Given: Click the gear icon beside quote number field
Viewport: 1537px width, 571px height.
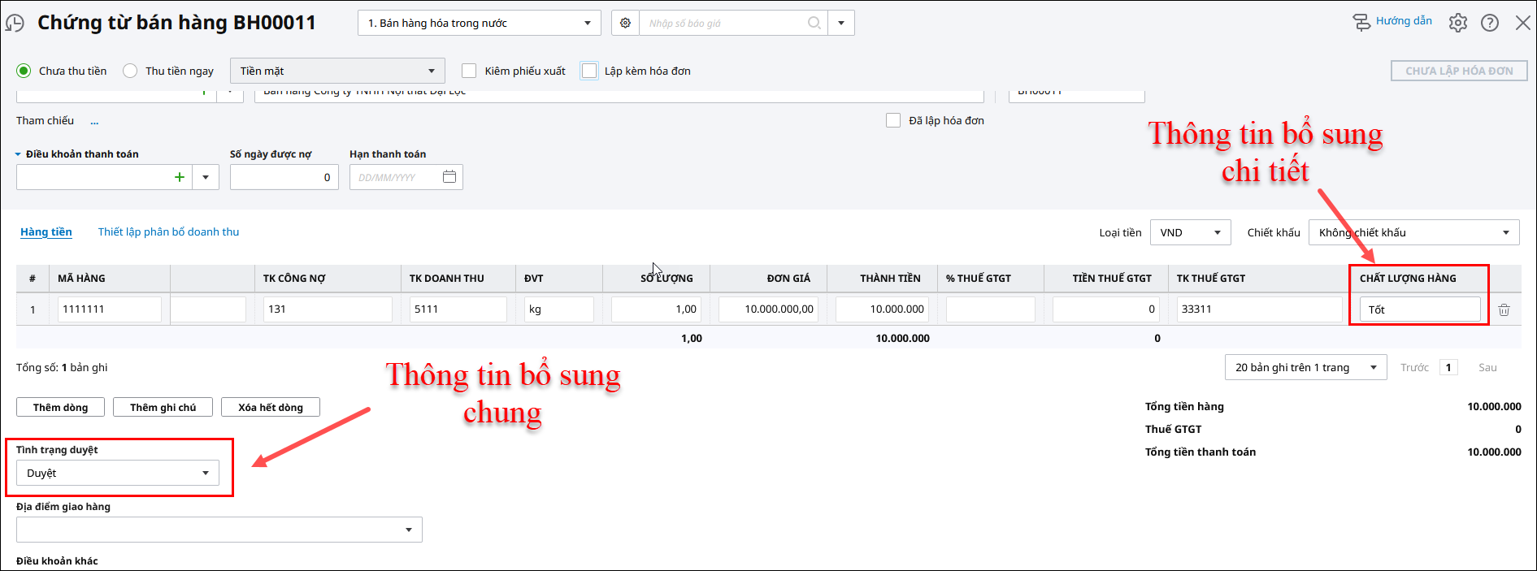Looking at the screenshot, I should 625,23.
